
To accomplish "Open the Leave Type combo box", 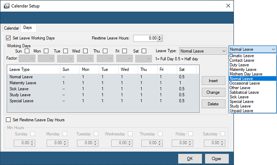I will (203, 51).
